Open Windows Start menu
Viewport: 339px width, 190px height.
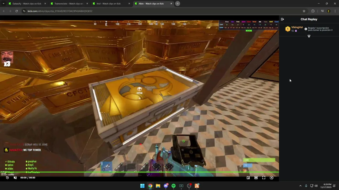click(x=142, y=186)
